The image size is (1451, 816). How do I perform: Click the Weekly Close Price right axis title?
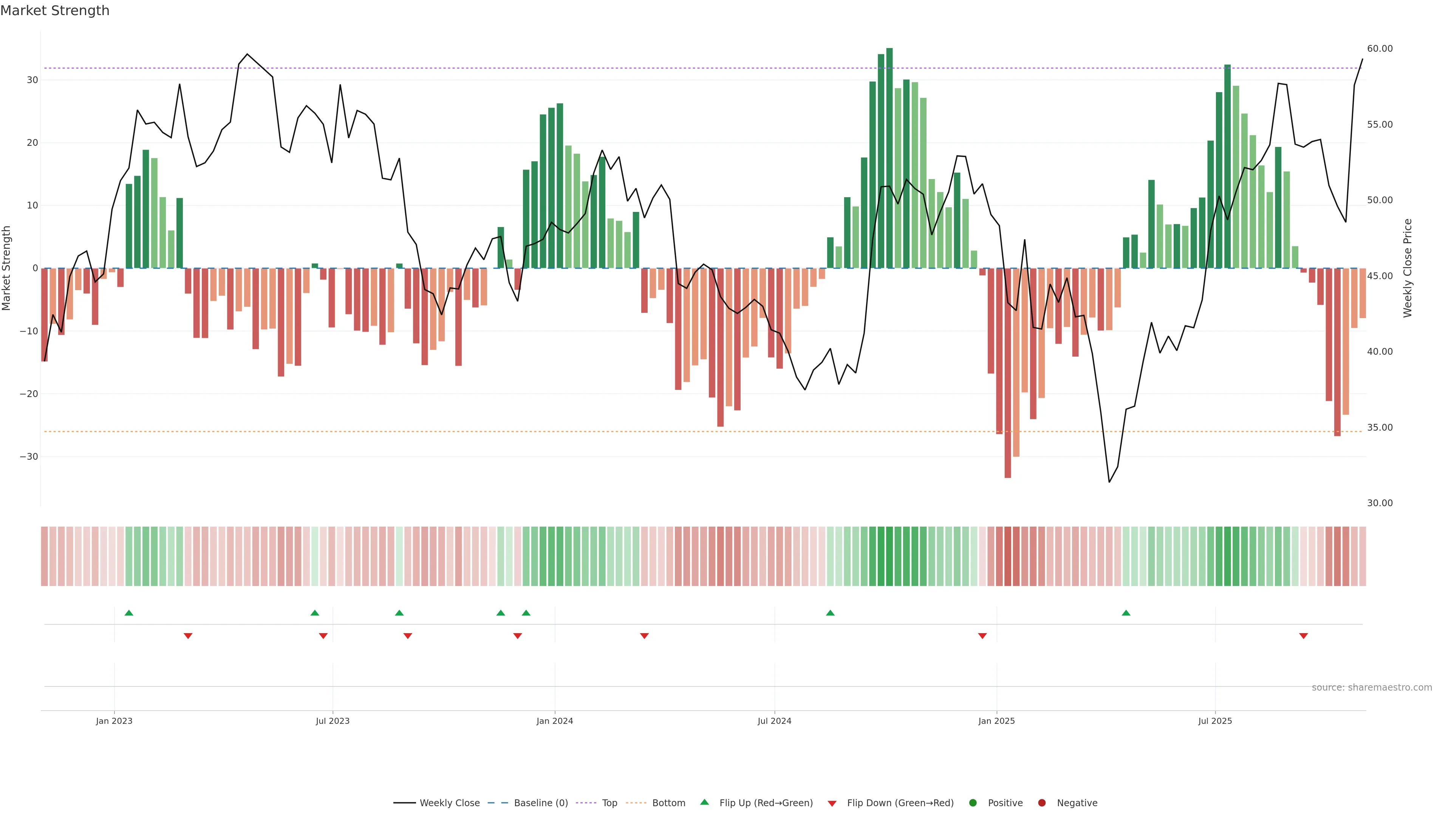(1408, 268)
